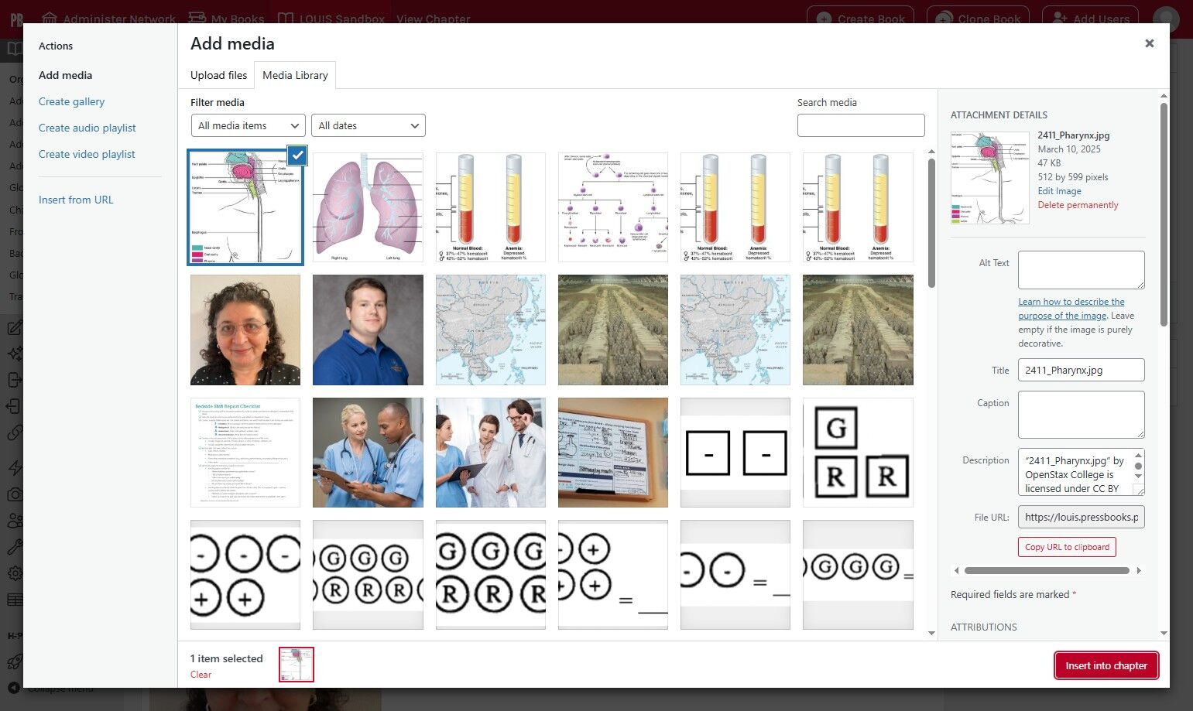
Task: Clear the media selection
Action: (x=201, y=675)
